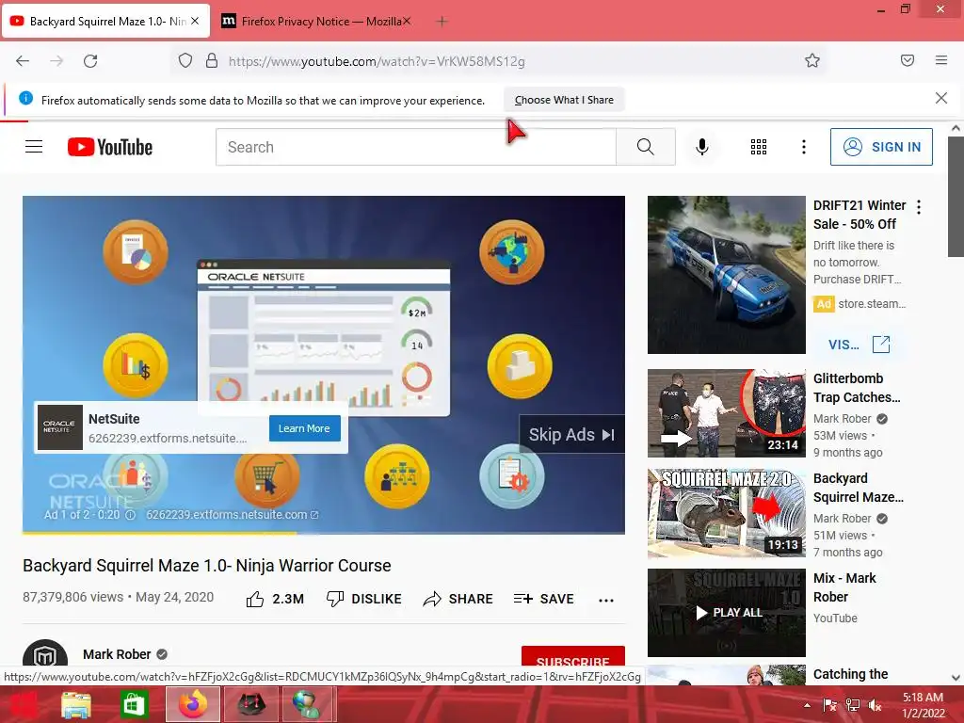Open Firefox tracking protection shield
Viewport: 964px width, 723px height.
185,60
